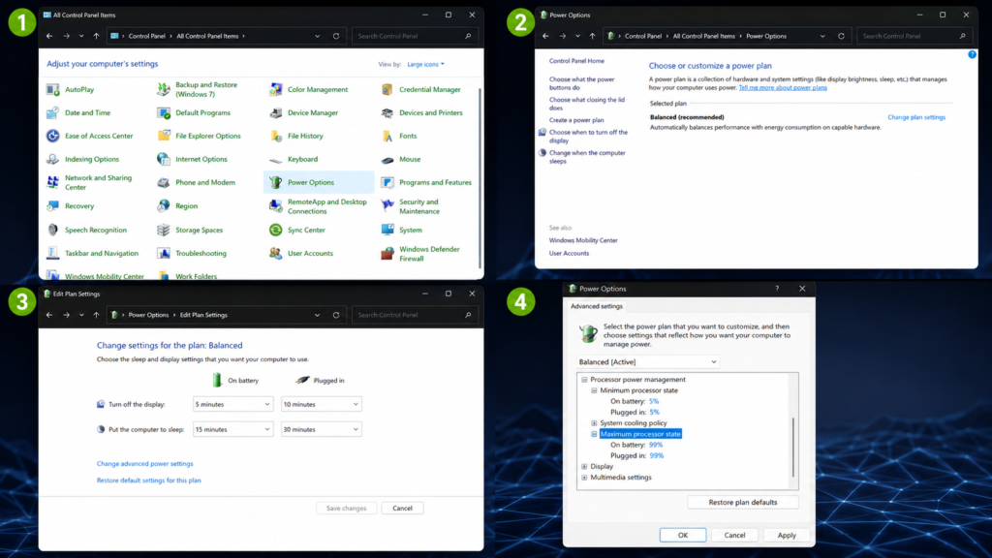Viewport: 992px width, 558px height.
Task: Collapse Maximum processor state node
Action: coord(594,435)
